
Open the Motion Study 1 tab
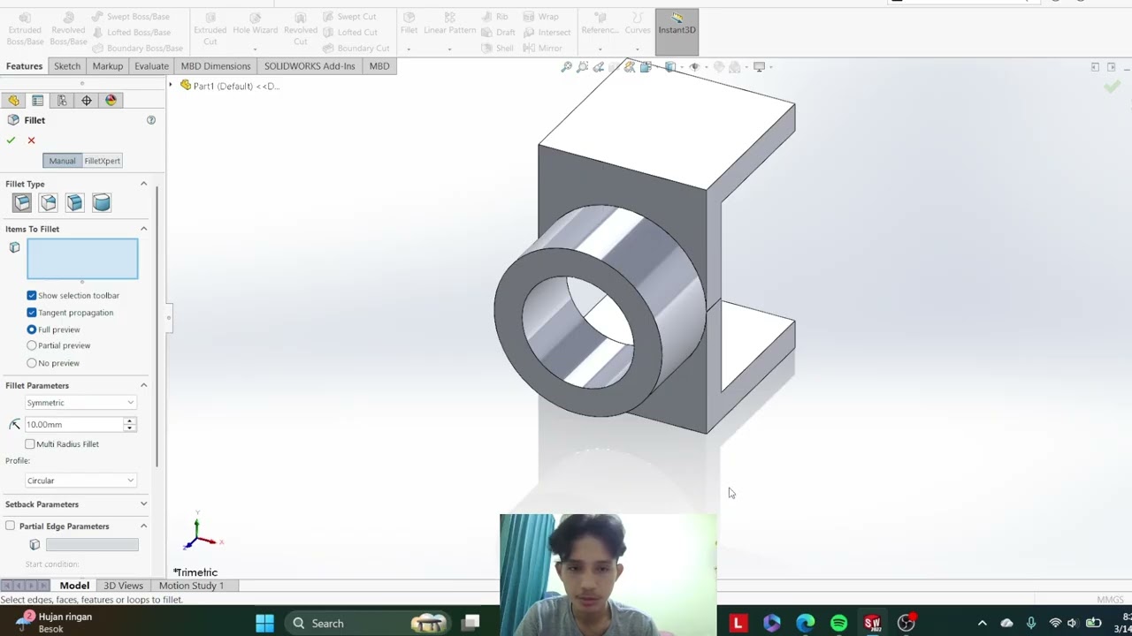click(x=191, y=586)
